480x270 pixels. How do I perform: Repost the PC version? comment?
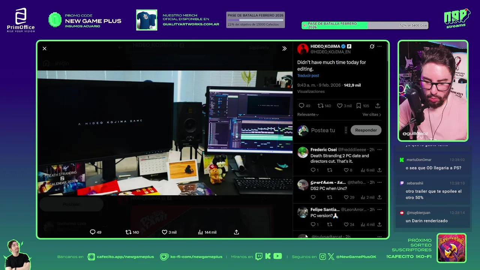tap(330, 225)
